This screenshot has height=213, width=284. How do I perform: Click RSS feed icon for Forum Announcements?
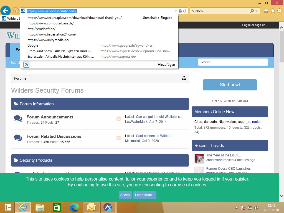tap(118, 119)
